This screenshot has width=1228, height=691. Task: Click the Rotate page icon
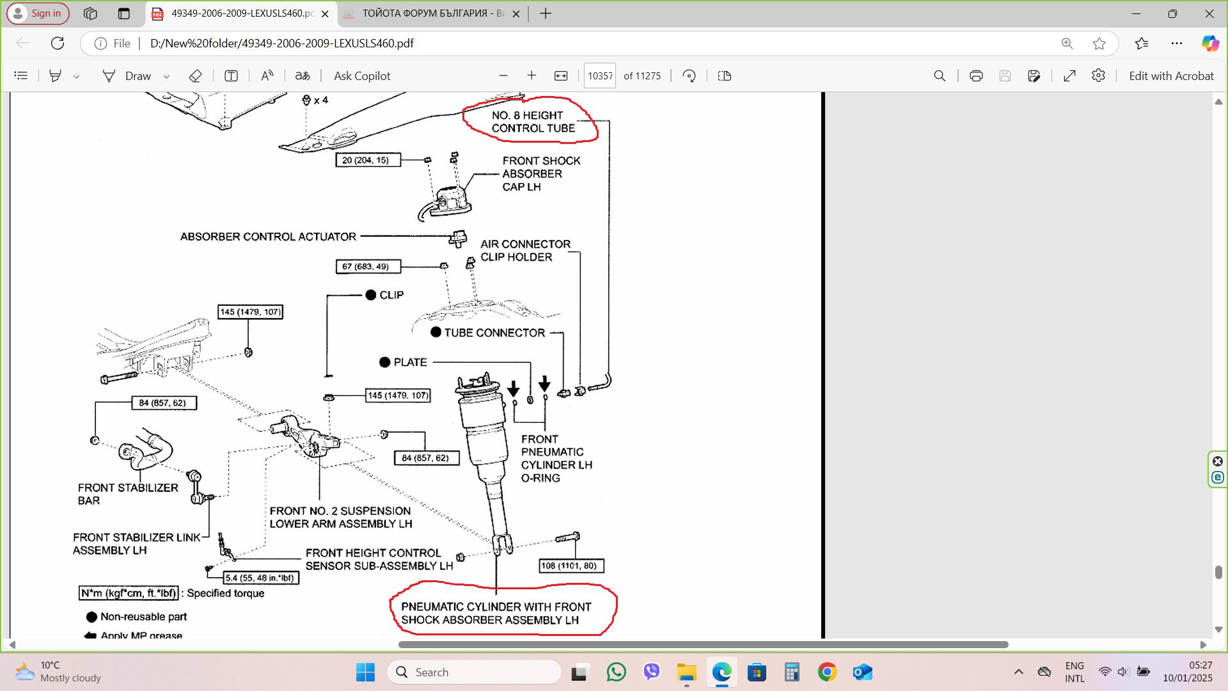pyautogui.click(x=689, y=75)
